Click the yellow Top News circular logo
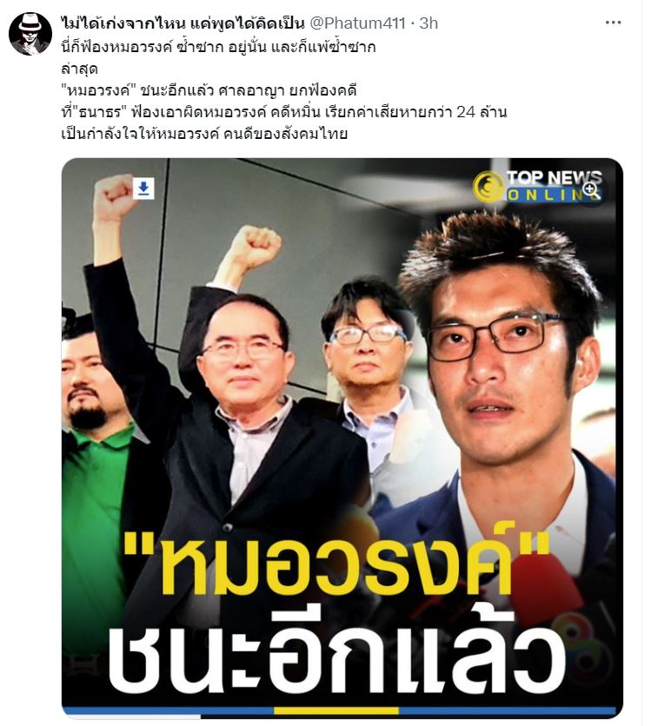 pos(488,187)
